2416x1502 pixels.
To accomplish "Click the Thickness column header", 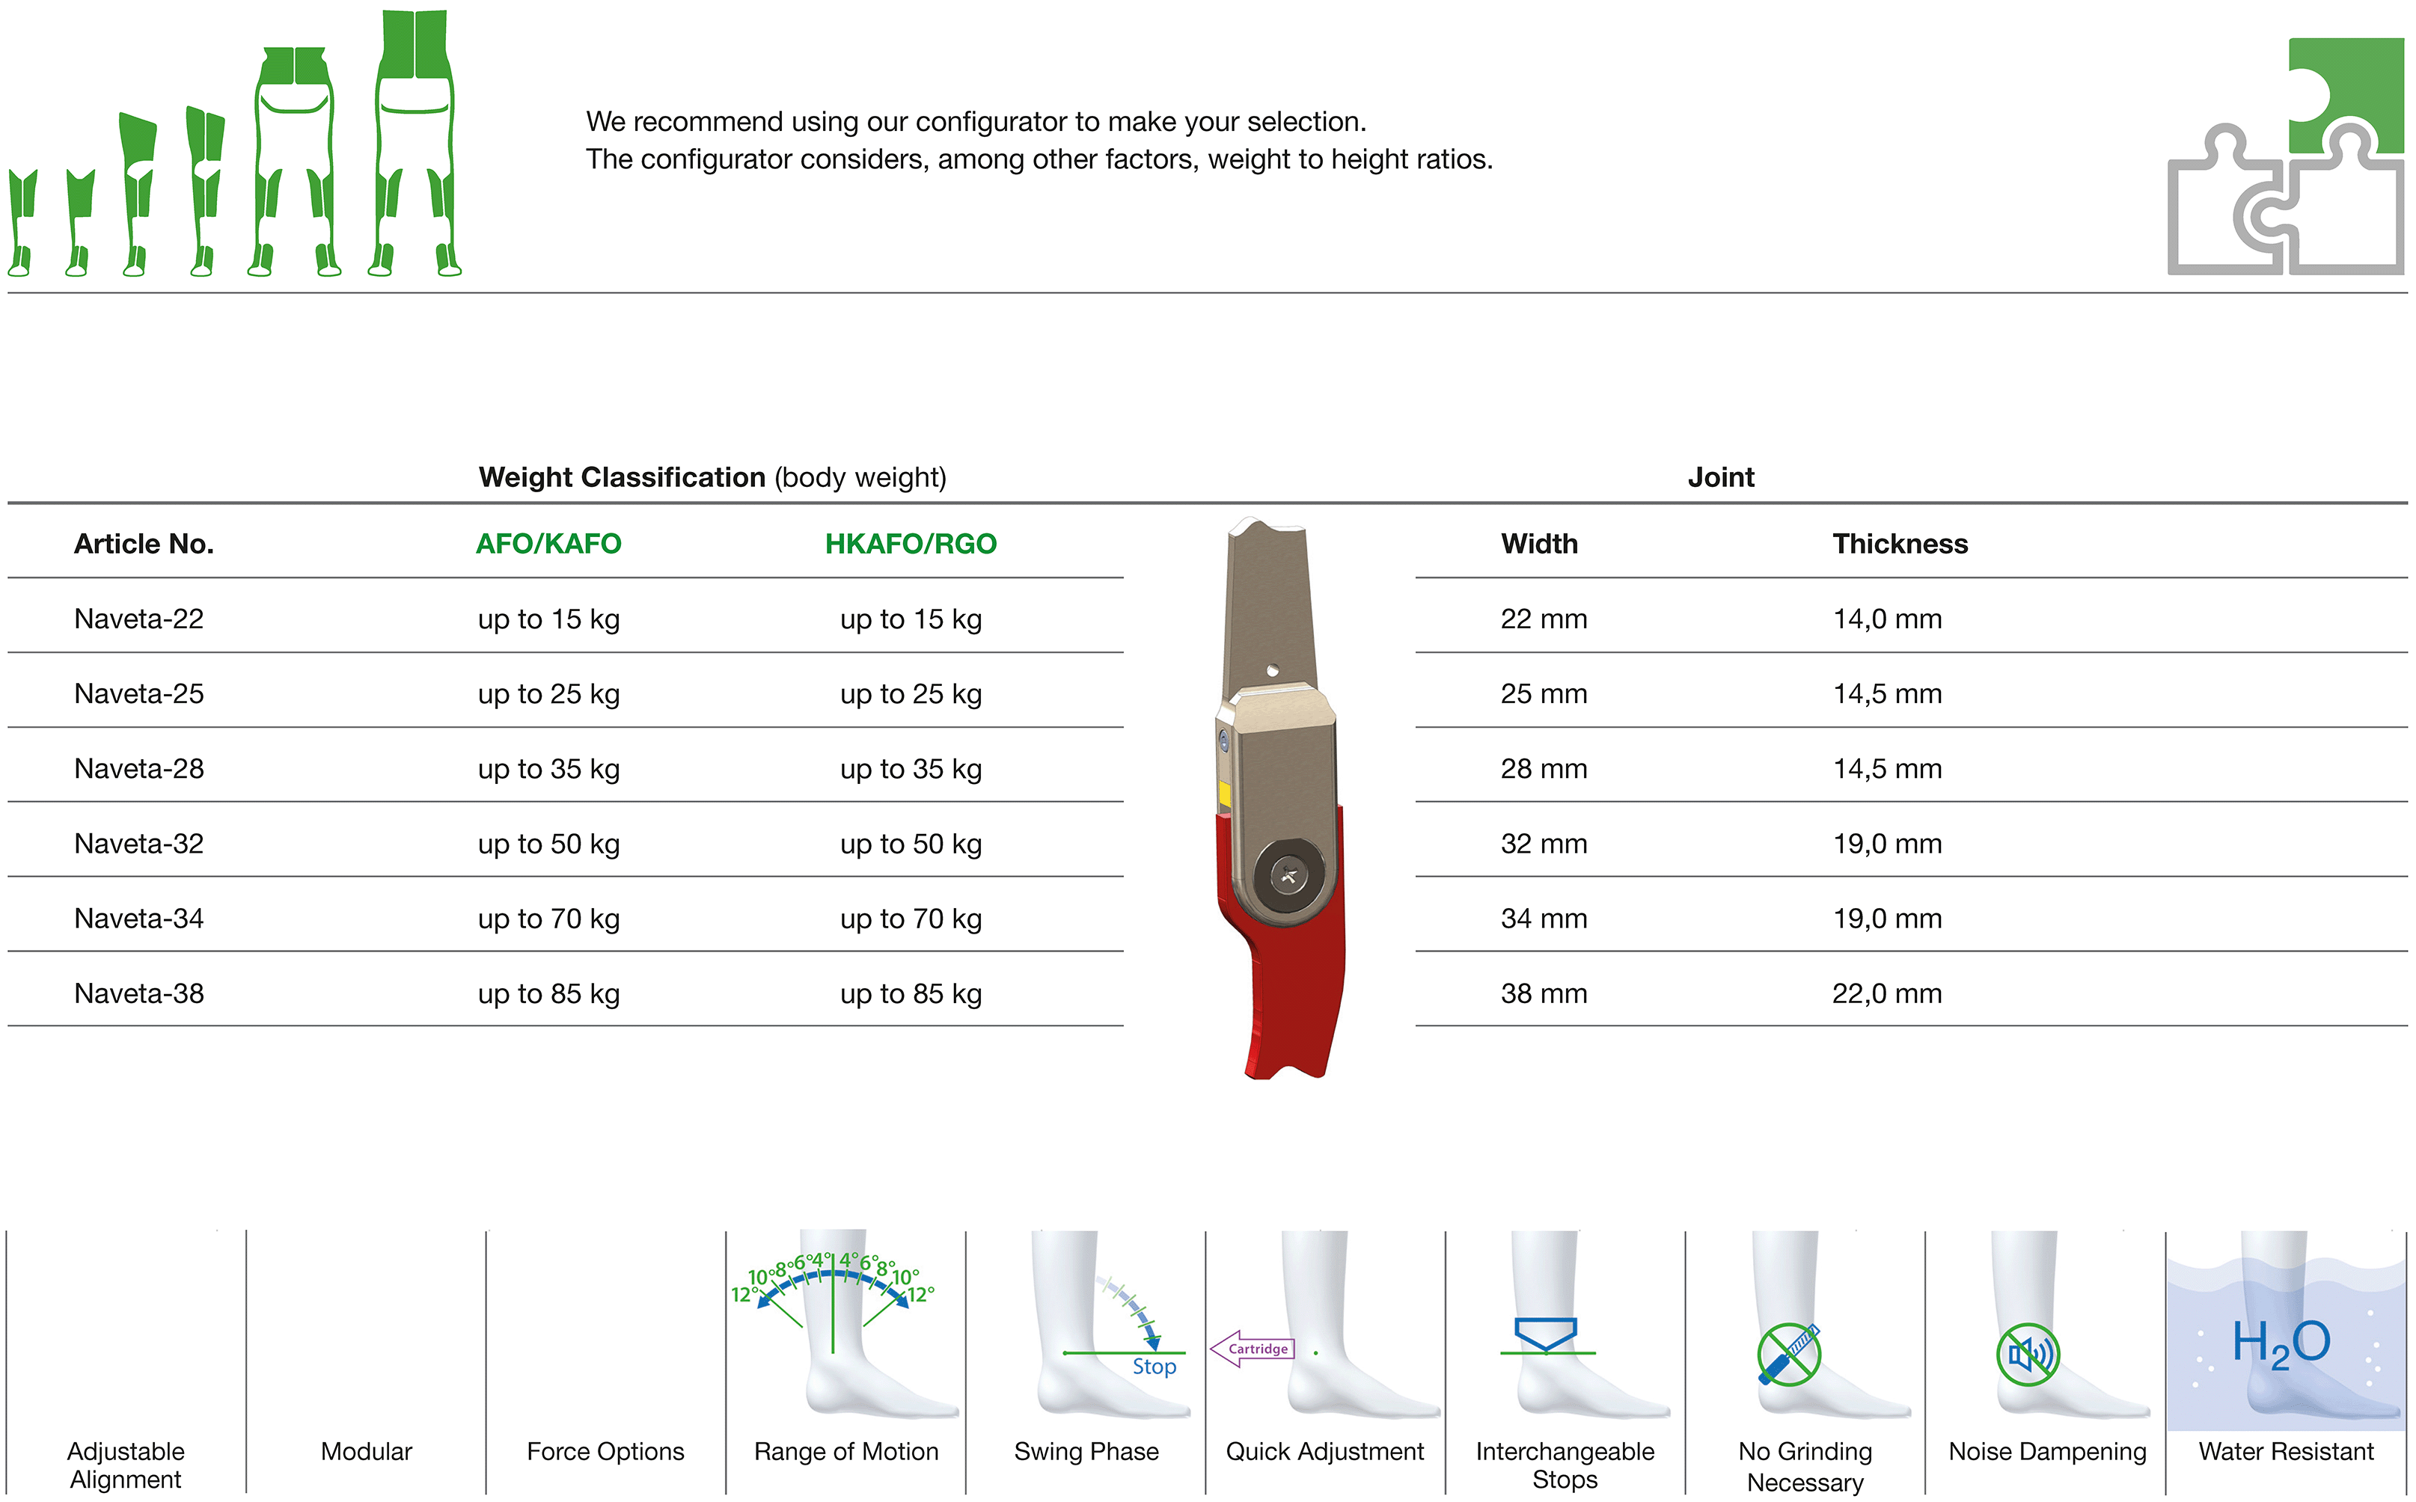I will 1900,543.
